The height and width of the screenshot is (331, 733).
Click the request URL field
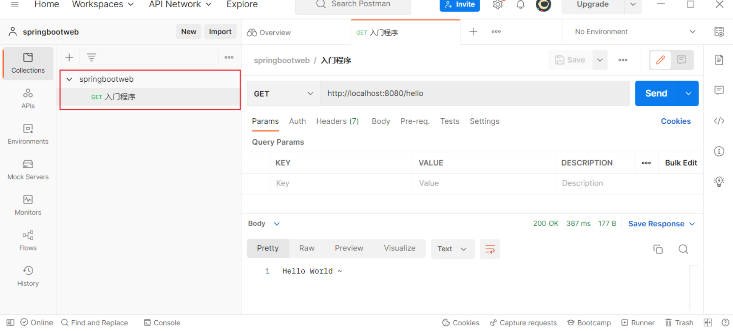click(x=475, y=94)
